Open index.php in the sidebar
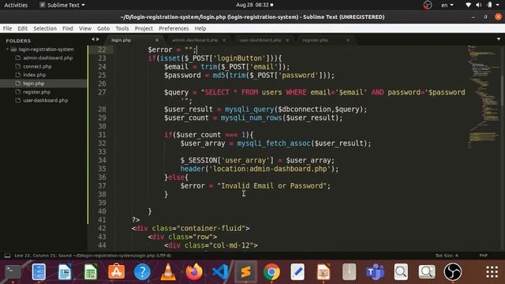This screenshot has width=505, height=284. 34,75
